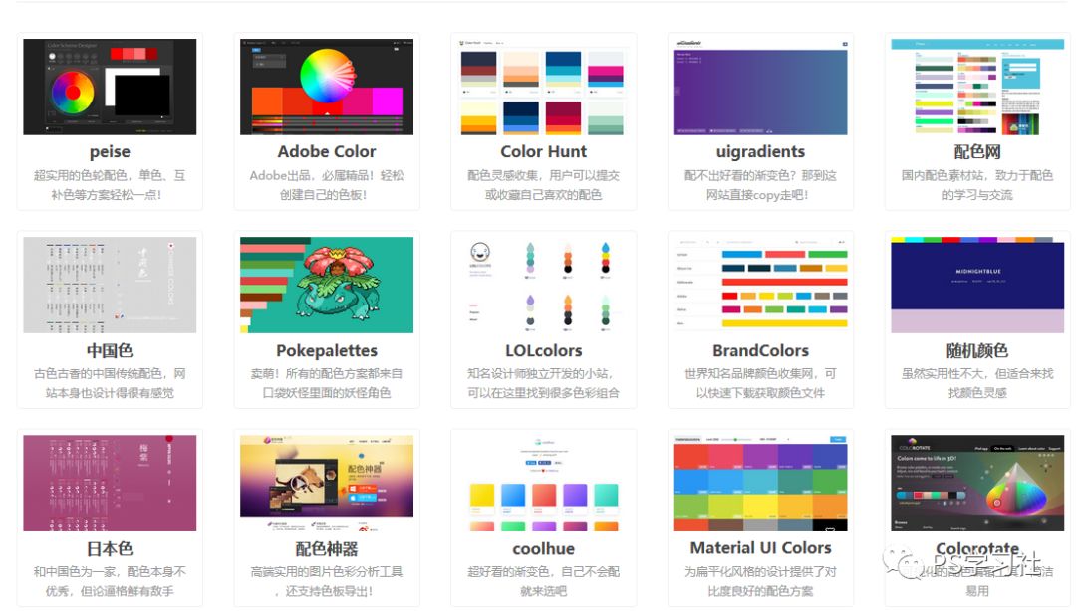Click the Pokepalettes title
The height and width of the screenshot is (611, 1076).
tap(327, 350)
